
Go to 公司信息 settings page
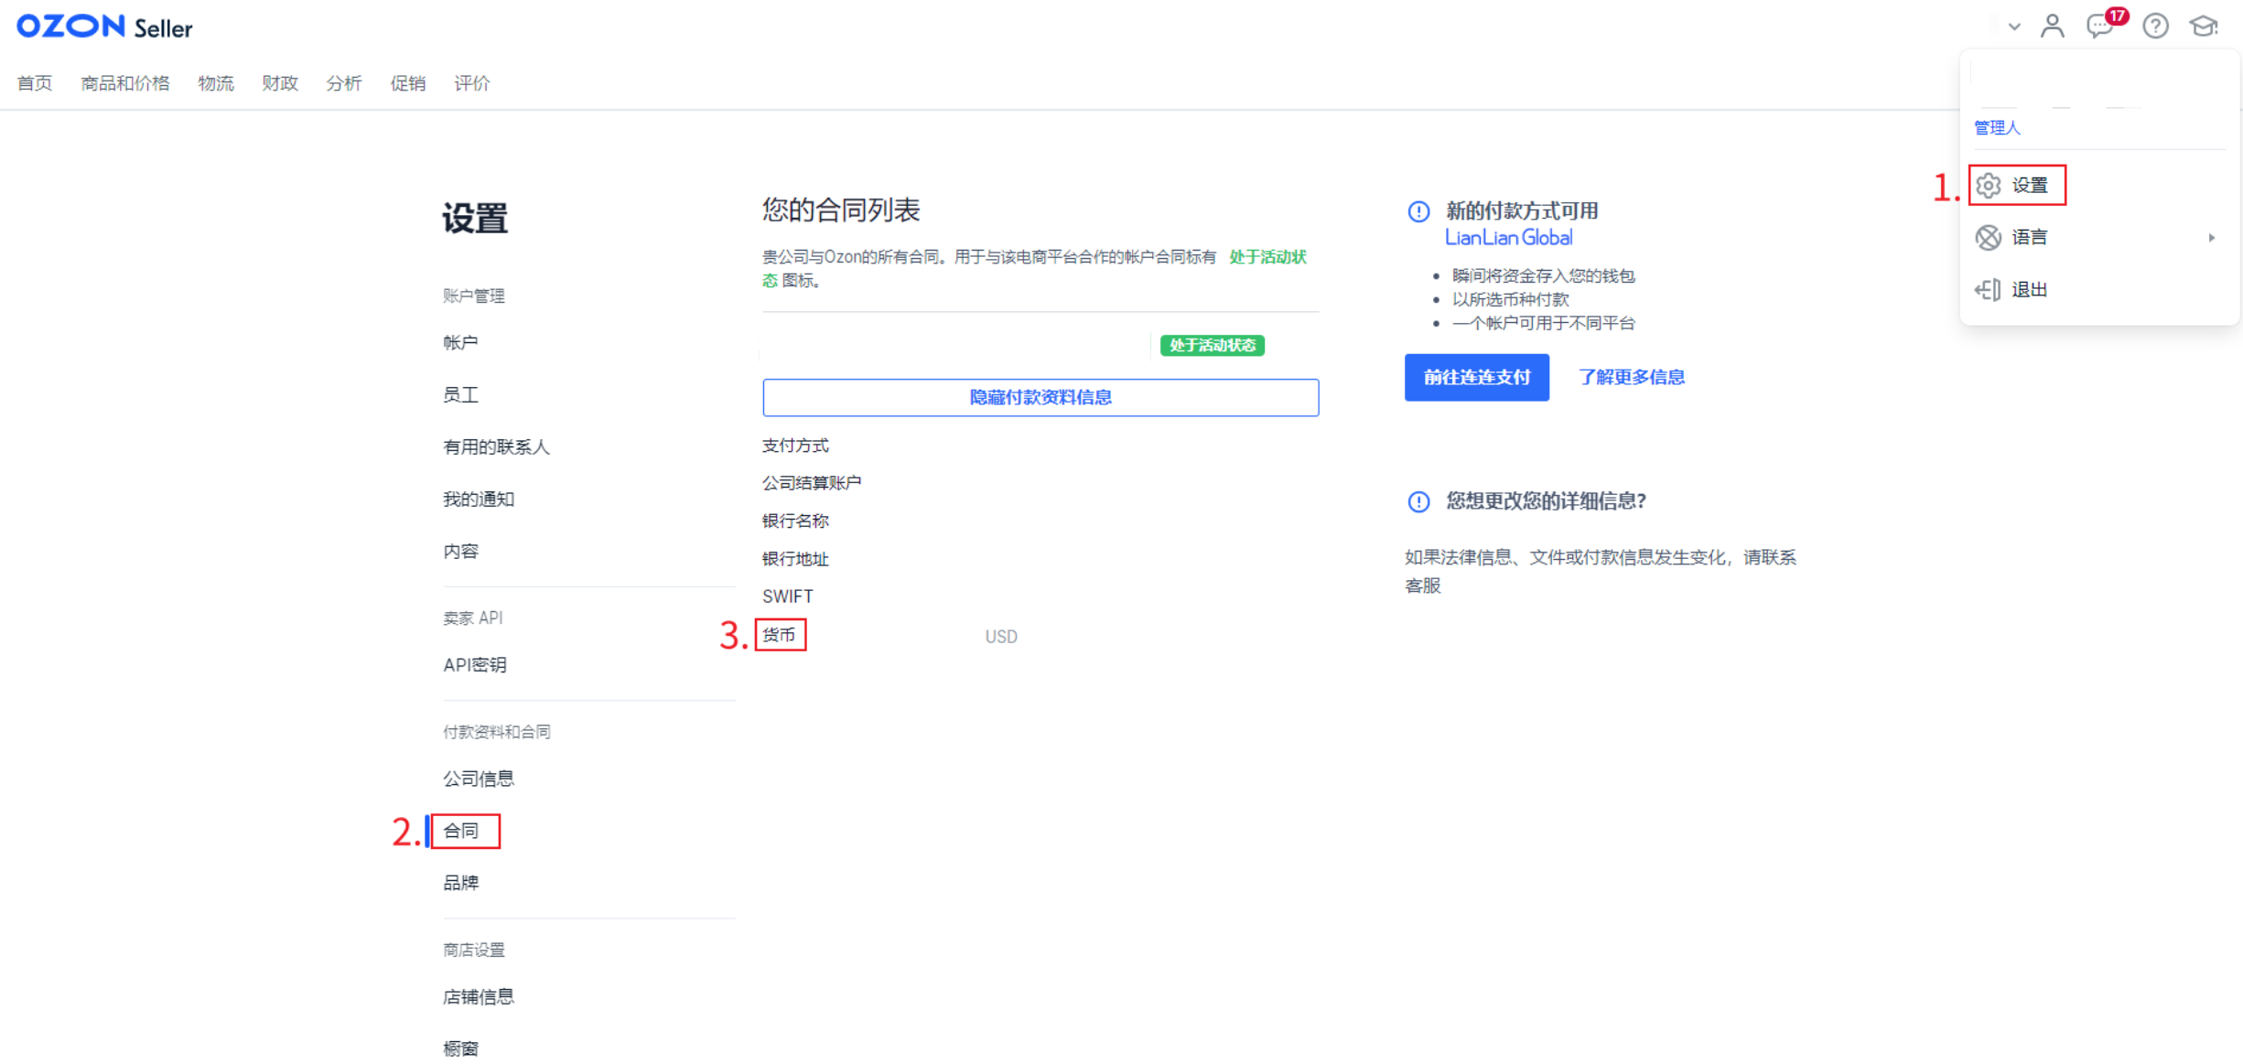[x=479, y=779]
